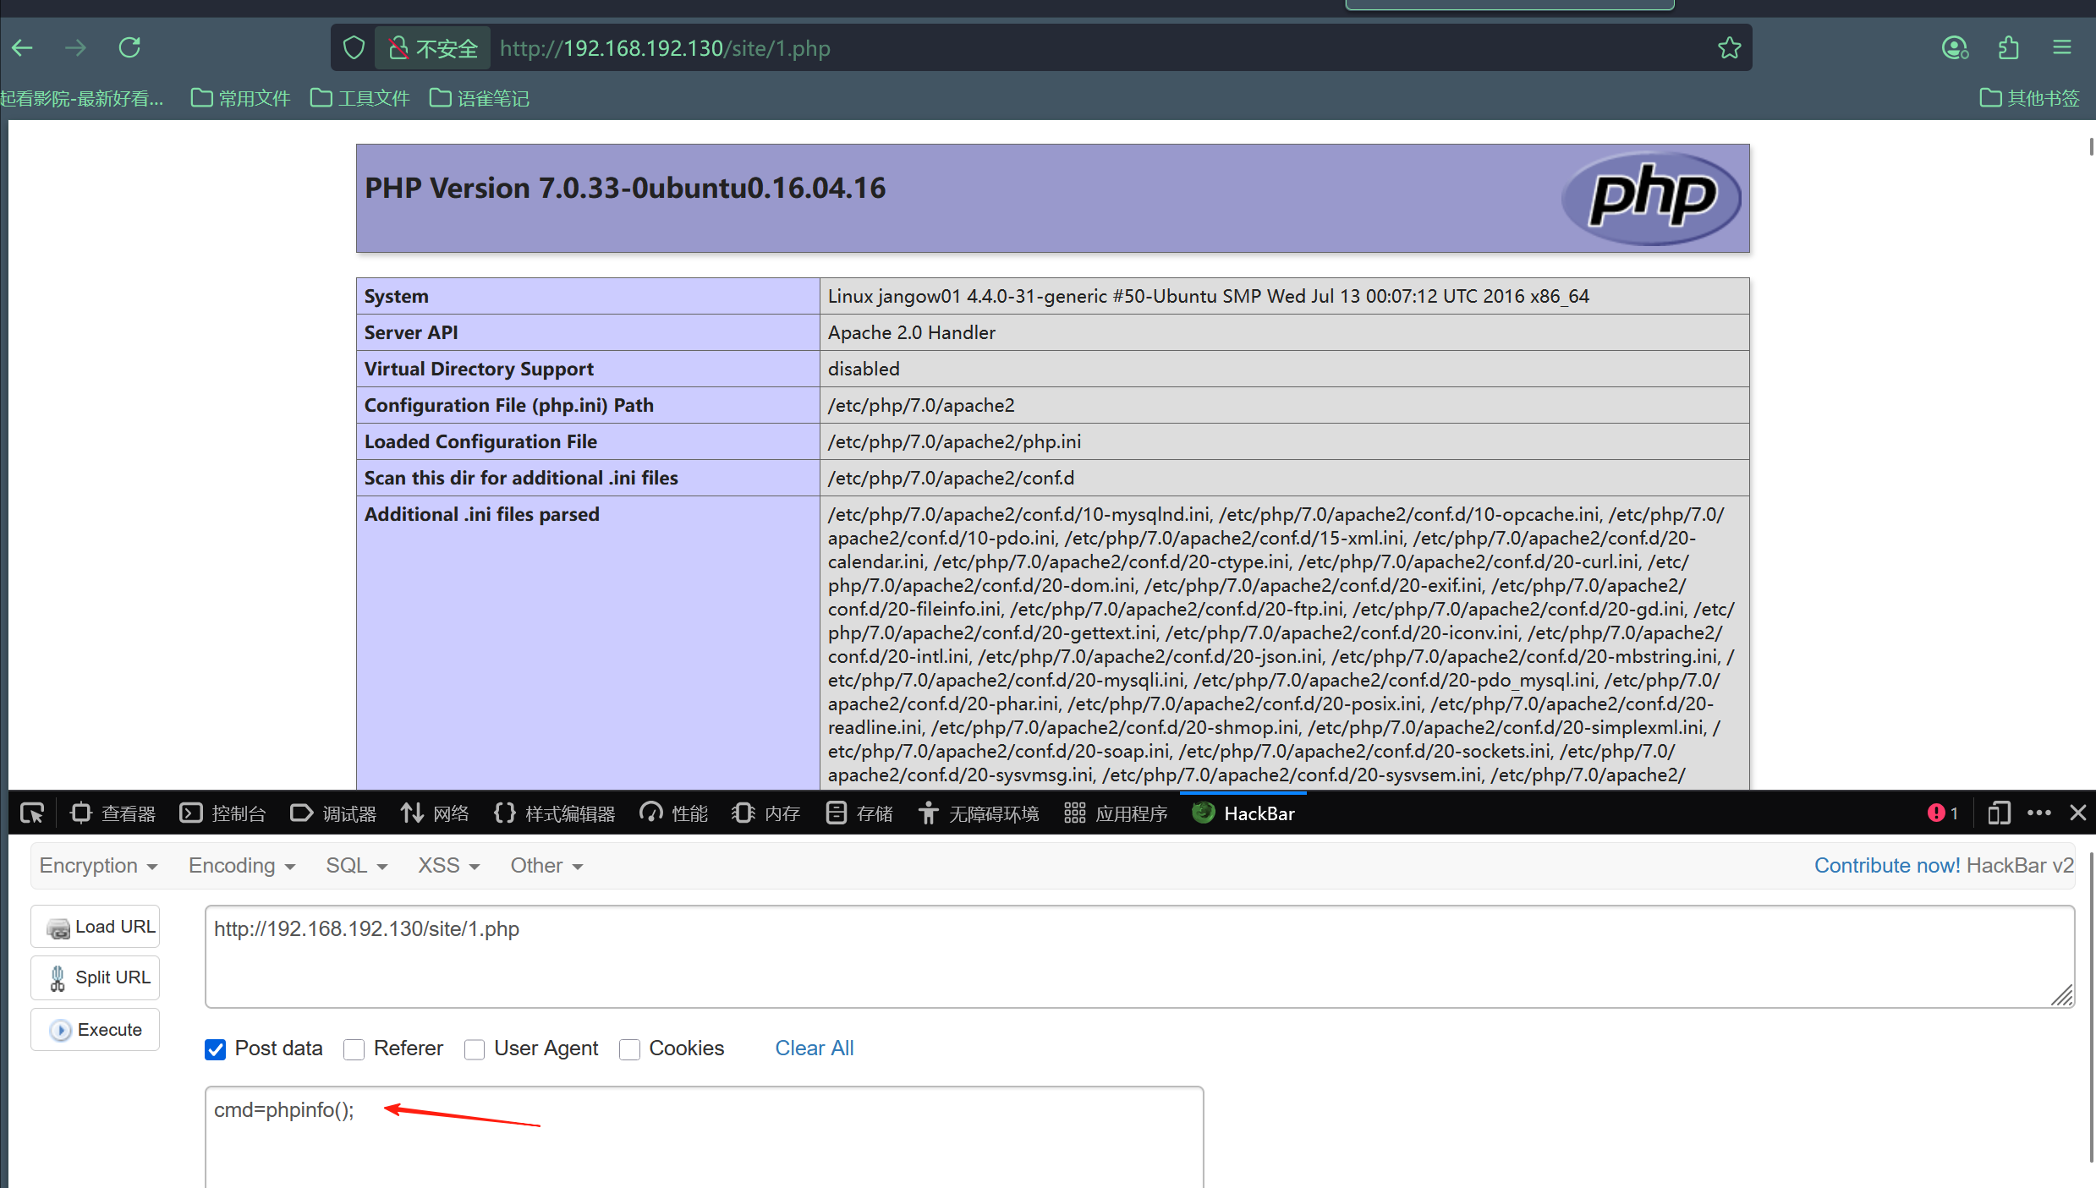Screen dimensions: 2096x1188
Task: Open the Contribute now! link
Action: click(x=1886, y=866)
